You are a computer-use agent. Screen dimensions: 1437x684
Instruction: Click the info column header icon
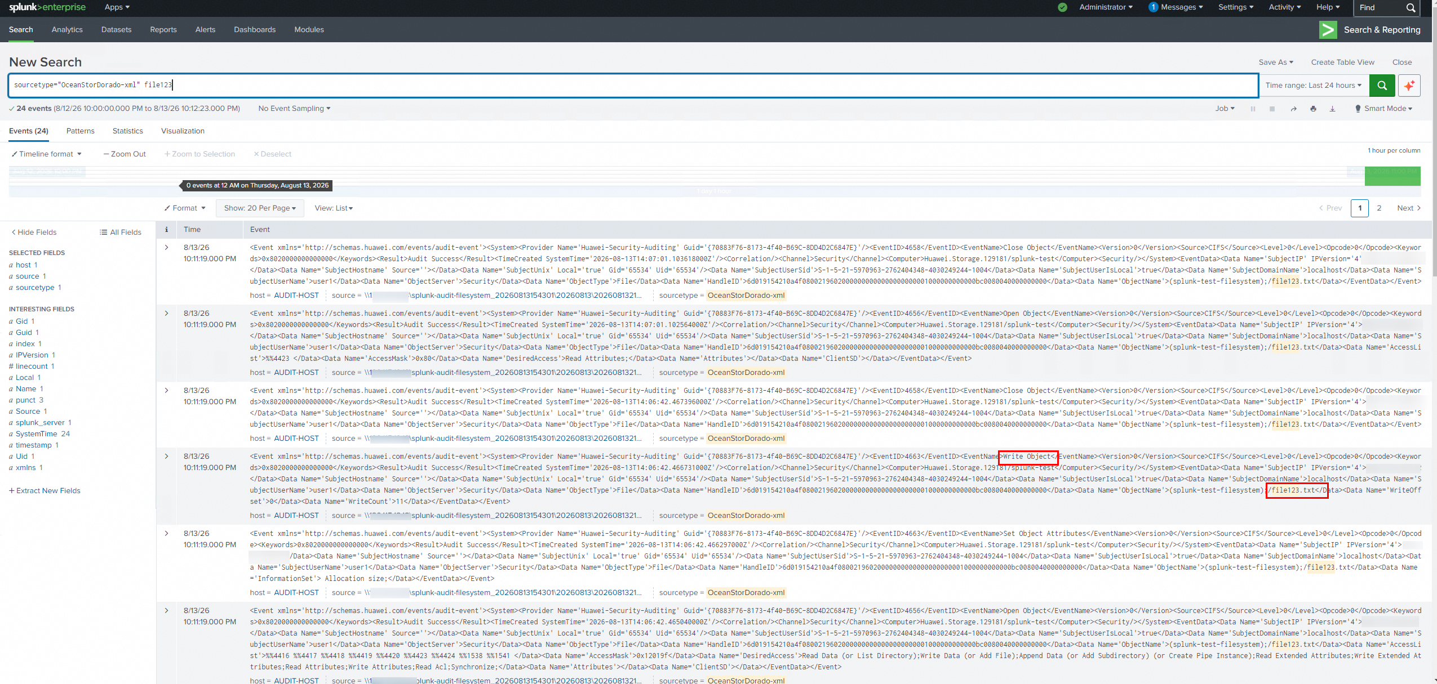[166, 229]
